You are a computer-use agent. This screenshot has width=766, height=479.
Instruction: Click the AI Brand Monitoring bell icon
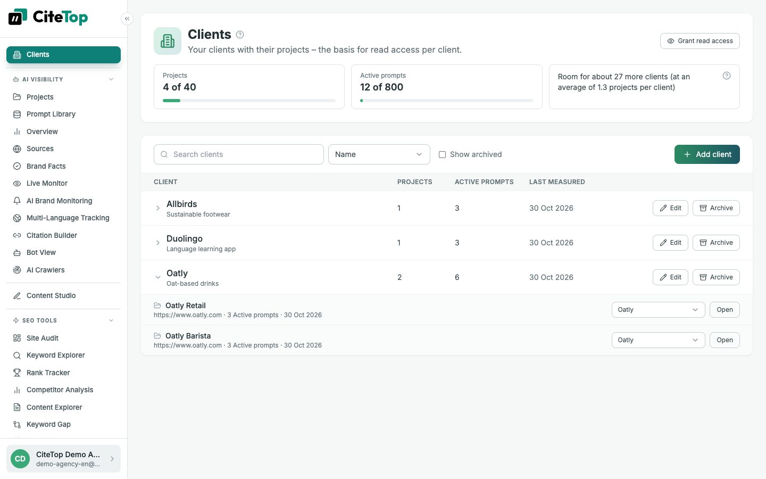tap(17, 201)
